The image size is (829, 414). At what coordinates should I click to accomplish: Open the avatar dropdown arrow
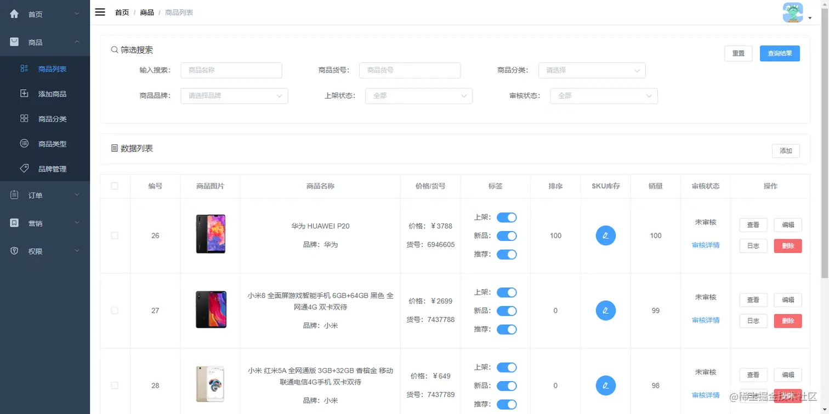coord(810,18)
